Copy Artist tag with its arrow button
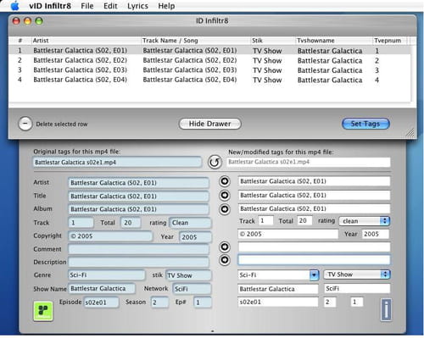424x338 pixels. (225, 181)
